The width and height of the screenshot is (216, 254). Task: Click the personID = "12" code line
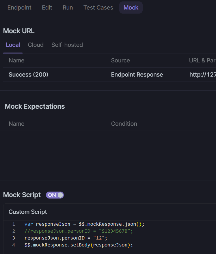coord(66,238)
